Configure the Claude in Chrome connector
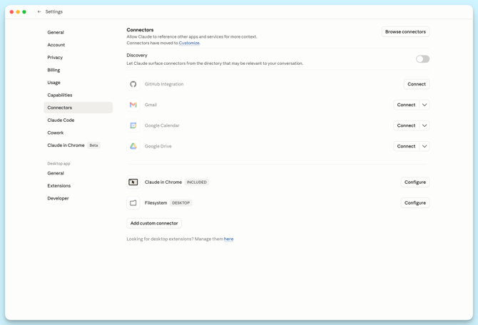This screenshot has width=478, height=325. coord(415,182)
